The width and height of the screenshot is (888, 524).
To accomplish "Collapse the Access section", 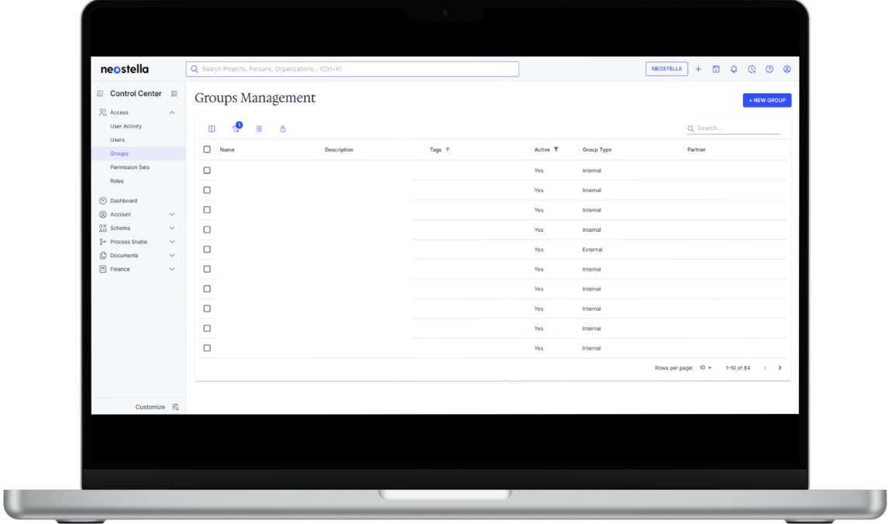I will [172, 112].
